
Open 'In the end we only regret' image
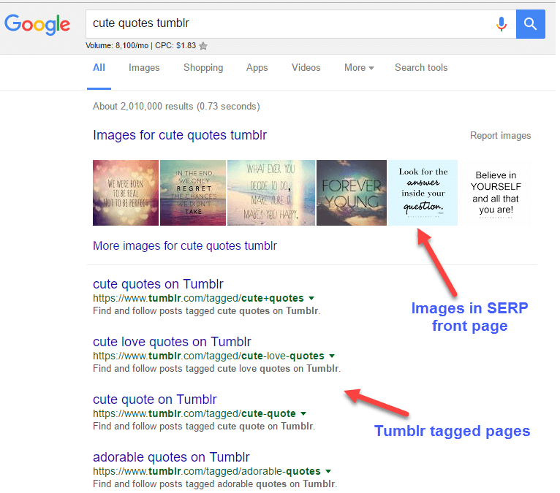click(193, 193)
